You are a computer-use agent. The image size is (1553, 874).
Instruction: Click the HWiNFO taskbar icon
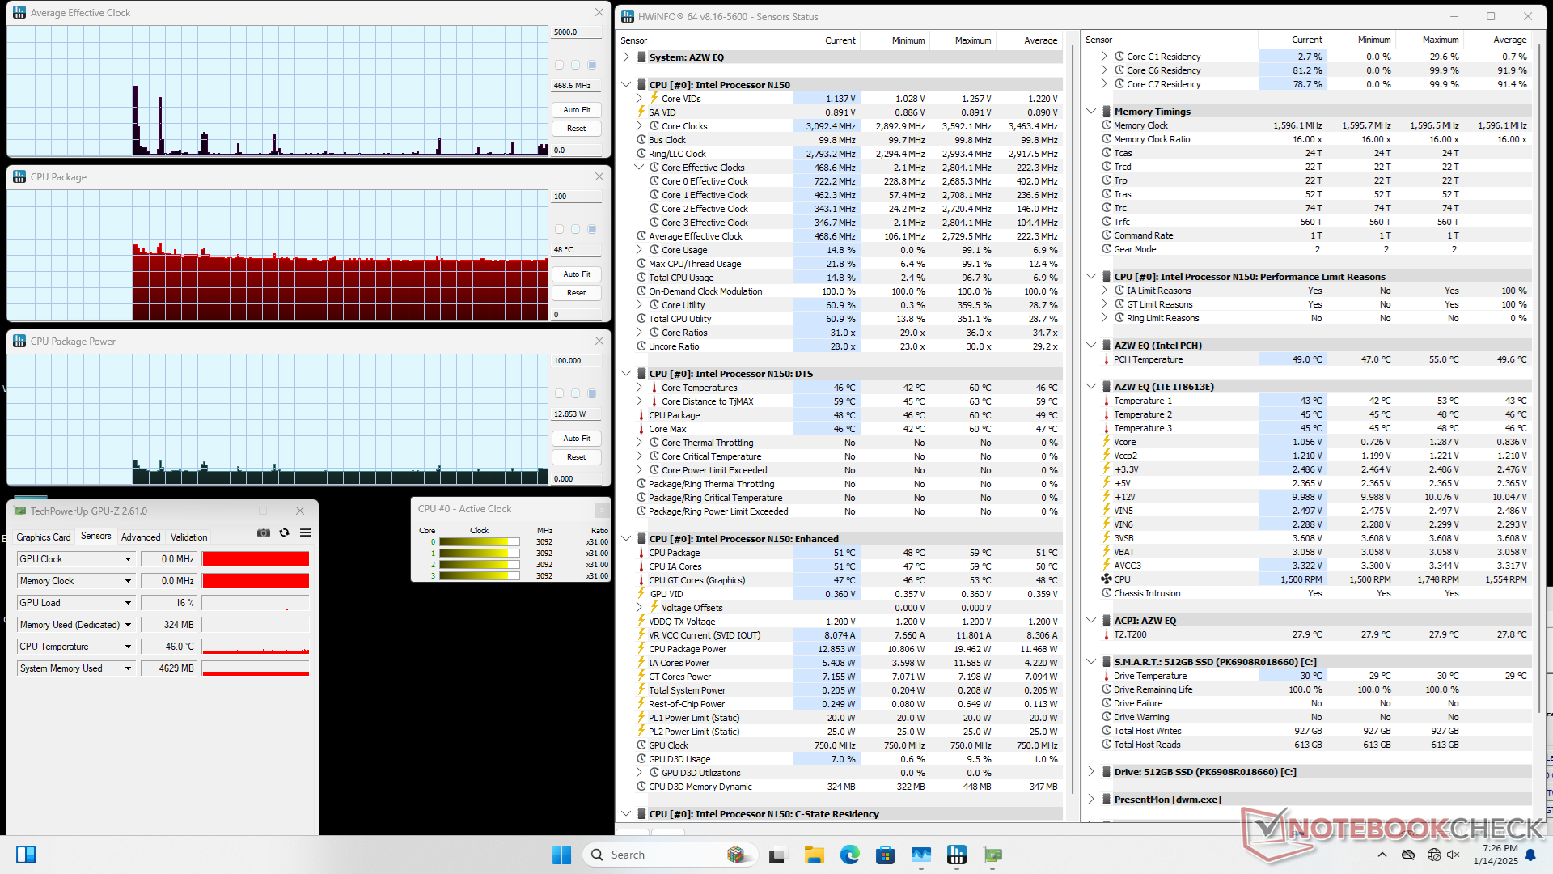(957, 855)
